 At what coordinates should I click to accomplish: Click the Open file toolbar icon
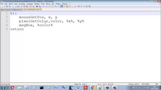point(4,6)
